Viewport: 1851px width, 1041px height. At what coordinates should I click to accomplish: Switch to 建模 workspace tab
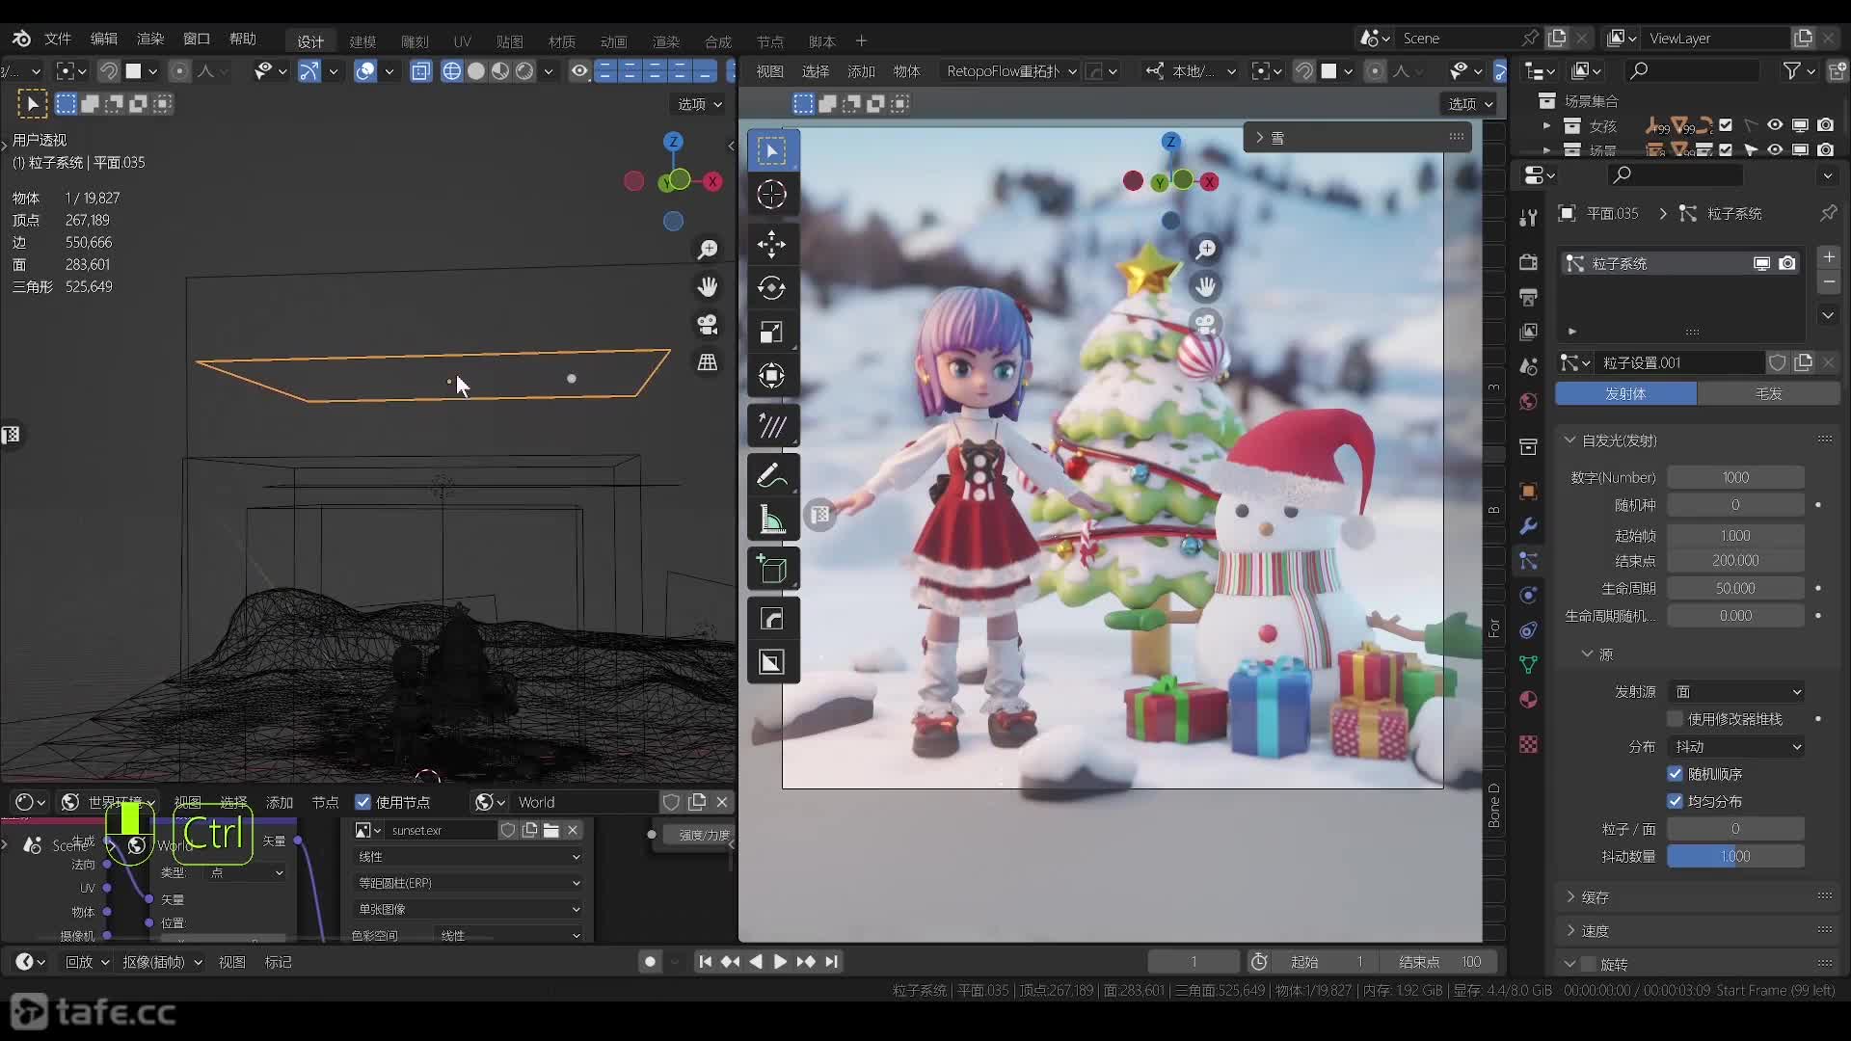point(362,41)
